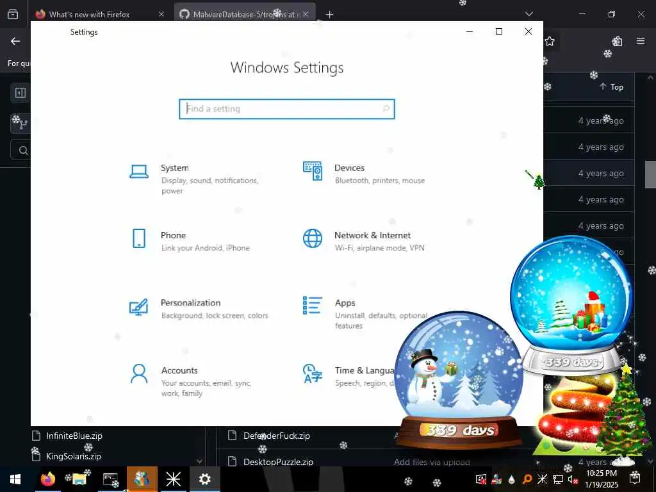
Task: Click the Add files via upload commit message
Action: pos(432,462)
